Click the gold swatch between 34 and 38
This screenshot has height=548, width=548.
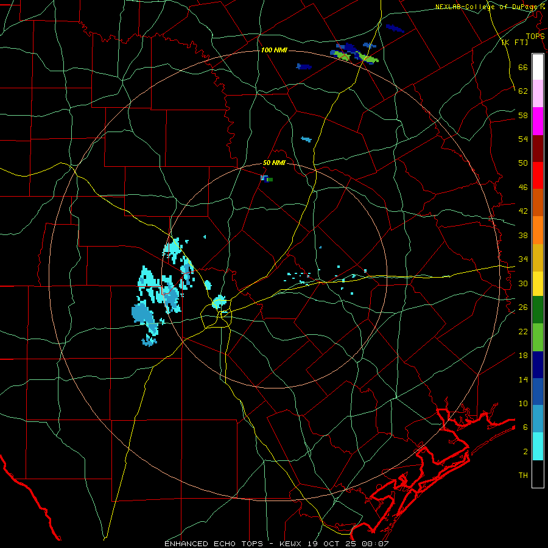pos(538,258)
